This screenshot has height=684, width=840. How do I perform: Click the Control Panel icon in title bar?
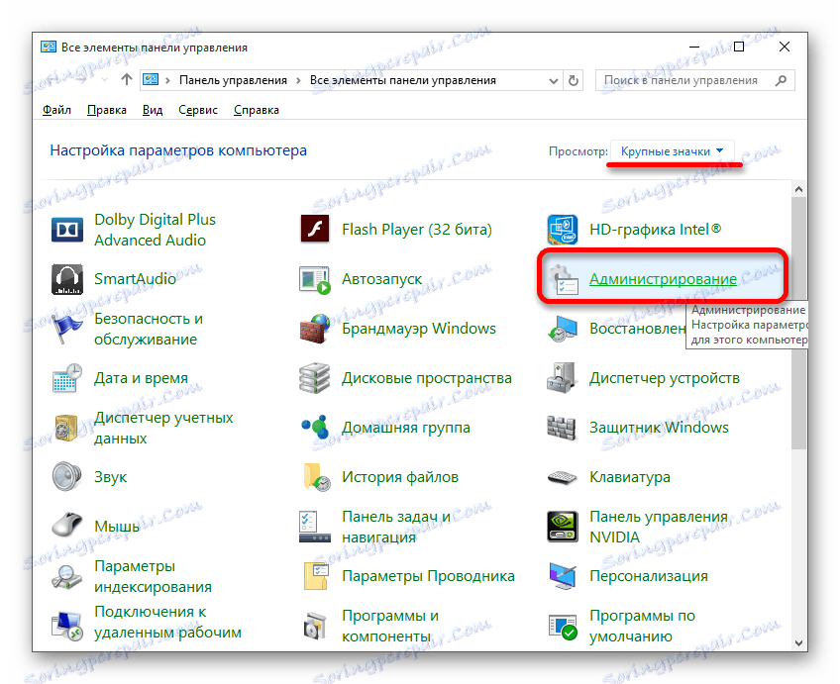(x=49, y=48)
